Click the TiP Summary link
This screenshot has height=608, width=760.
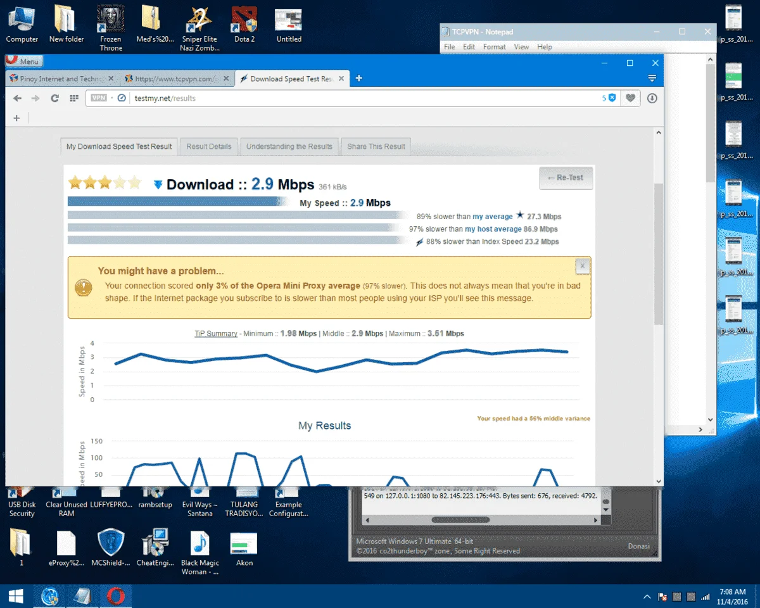pos(216,334)
